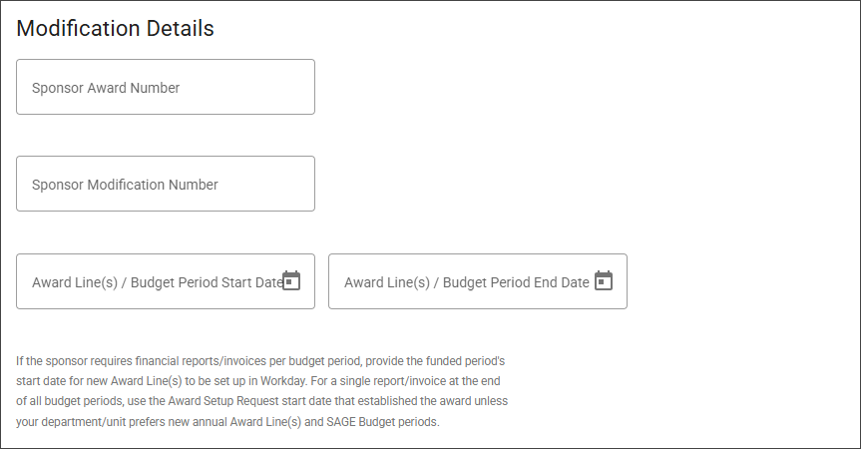Click into Award Line(s) Budget Period End Date field

click(x=462, y=281)
